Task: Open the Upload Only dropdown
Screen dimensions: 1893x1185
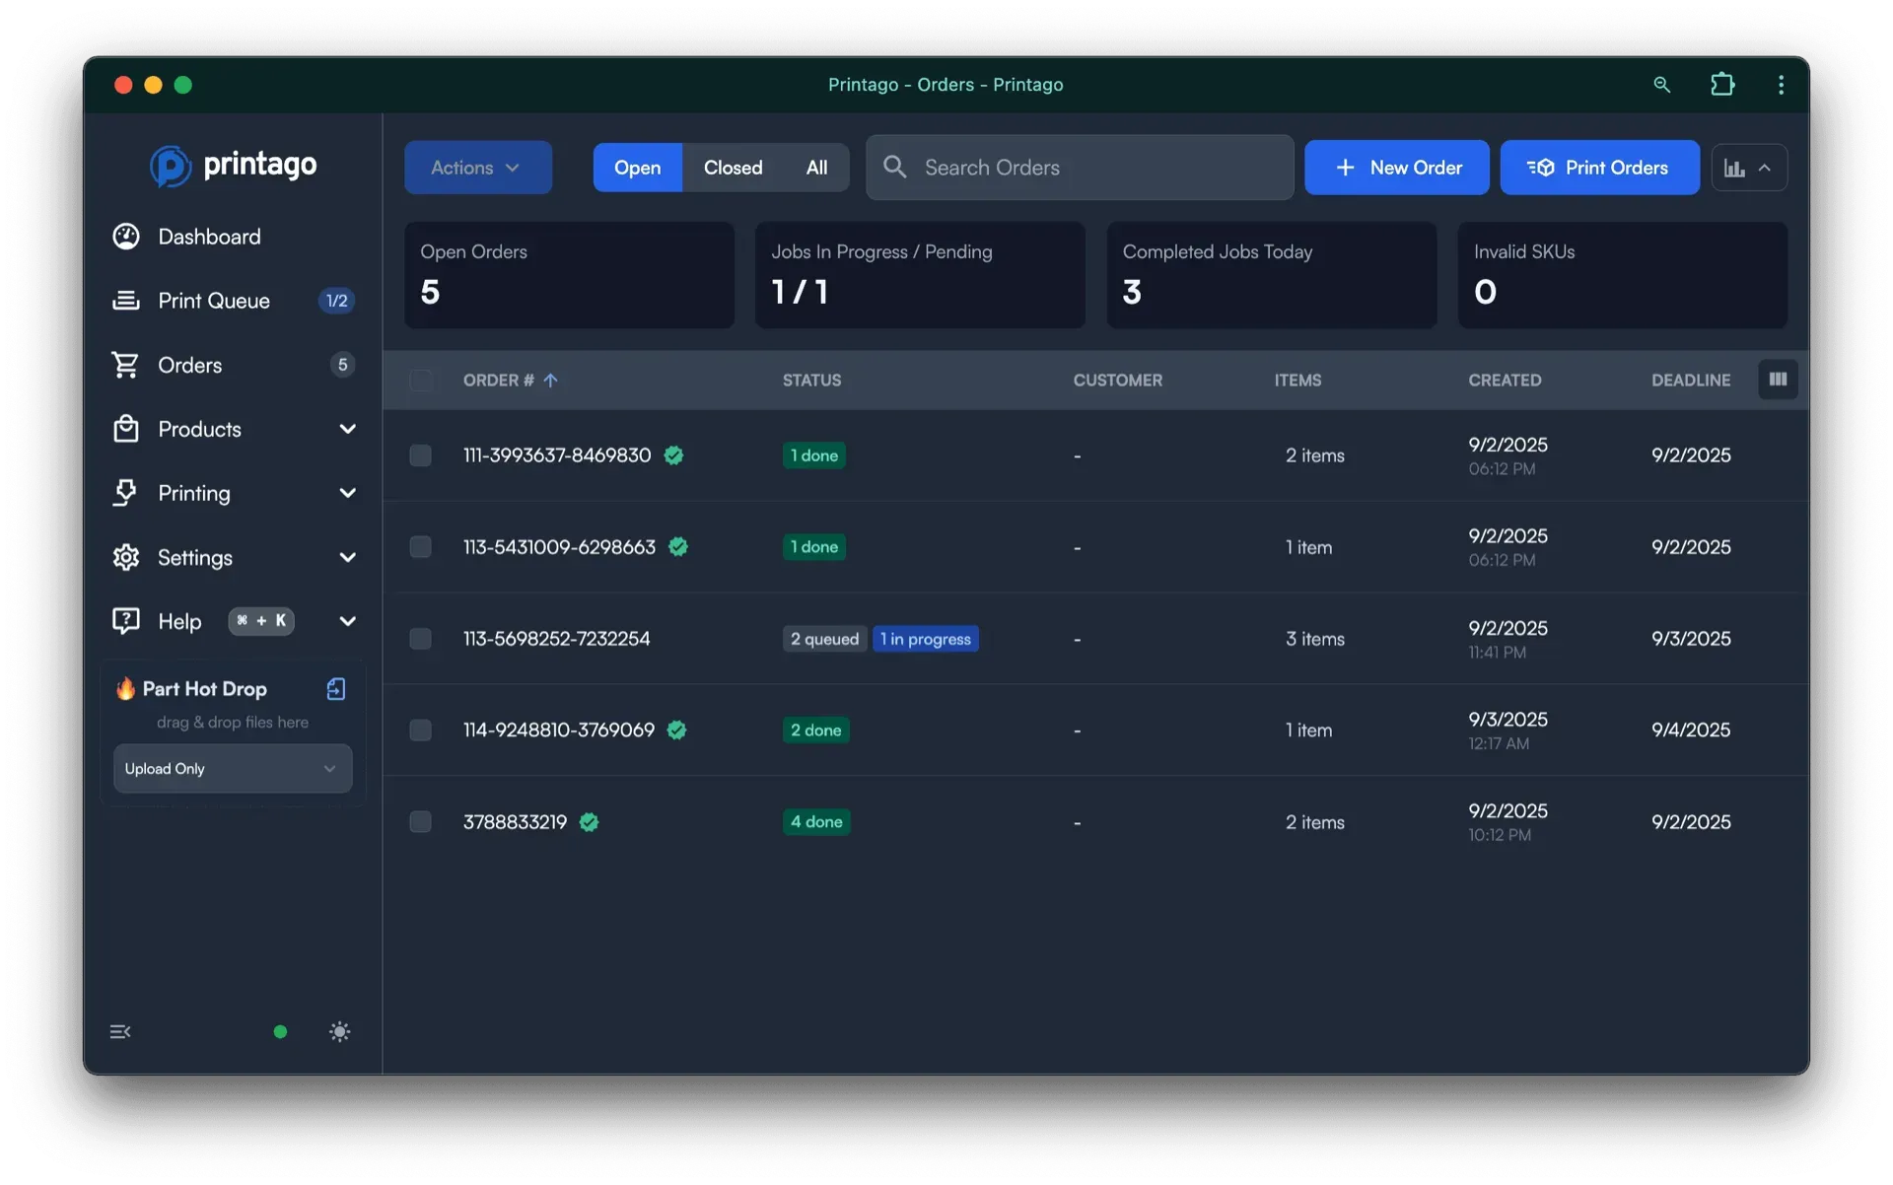Action: pos(232,768)
